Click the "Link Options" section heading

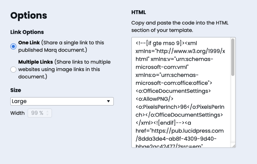pyautogui.click(x=27, y=32)
